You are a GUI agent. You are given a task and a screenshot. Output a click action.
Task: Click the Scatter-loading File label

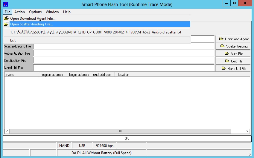click(17, 46)
